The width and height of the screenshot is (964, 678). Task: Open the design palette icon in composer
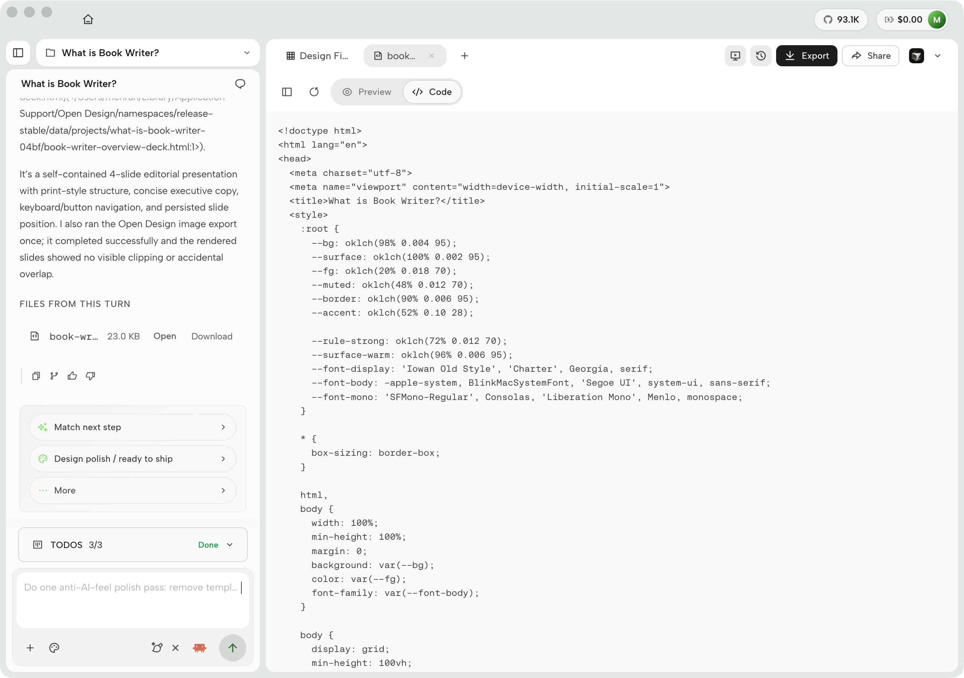[x=54, y=648]
